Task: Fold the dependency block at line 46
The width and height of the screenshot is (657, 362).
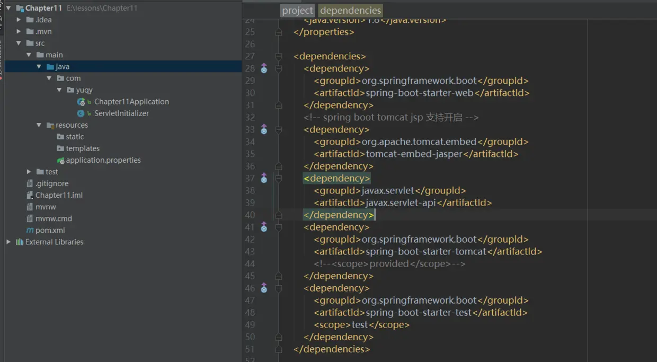Action: point(279,288)
